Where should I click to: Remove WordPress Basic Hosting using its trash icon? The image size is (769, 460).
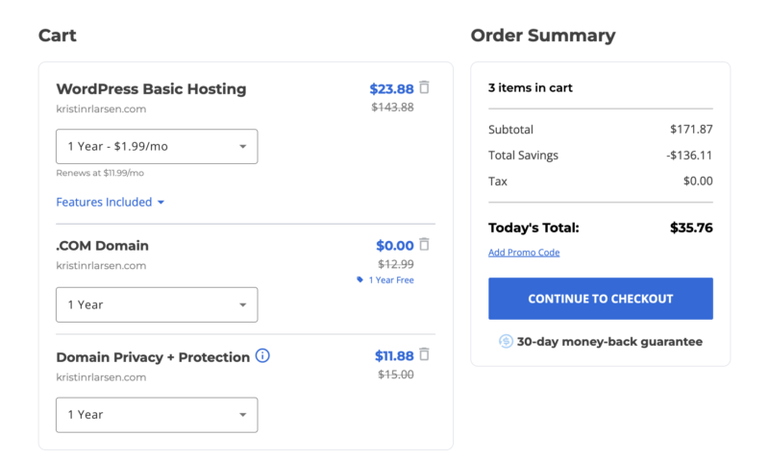tap(425, 87)
